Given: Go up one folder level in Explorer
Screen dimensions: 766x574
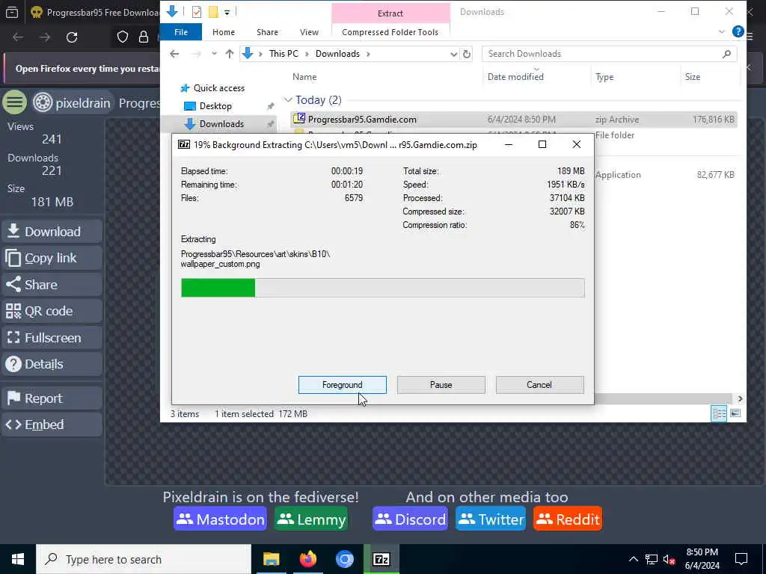Looking at the screenshot, I should [x=230, y=54].
